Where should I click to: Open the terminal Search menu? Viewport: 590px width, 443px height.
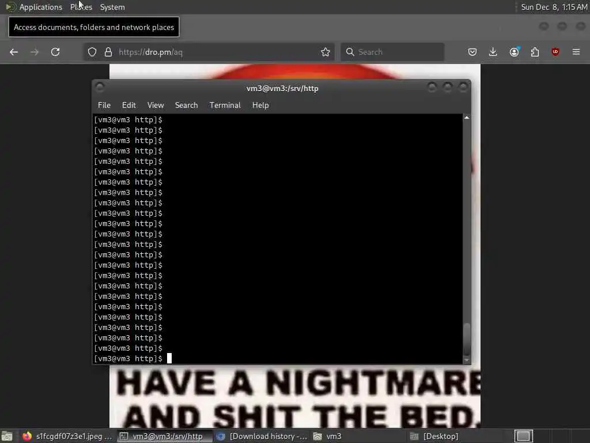tap(186, 105)
